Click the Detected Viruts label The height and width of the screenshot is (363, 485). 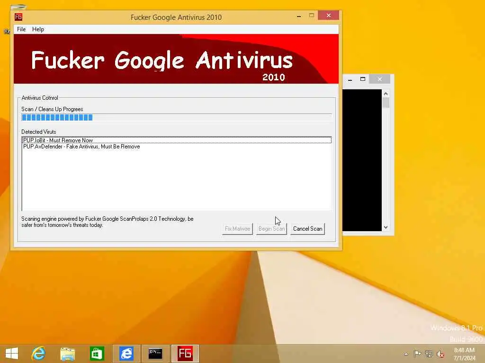click(39, 132)
